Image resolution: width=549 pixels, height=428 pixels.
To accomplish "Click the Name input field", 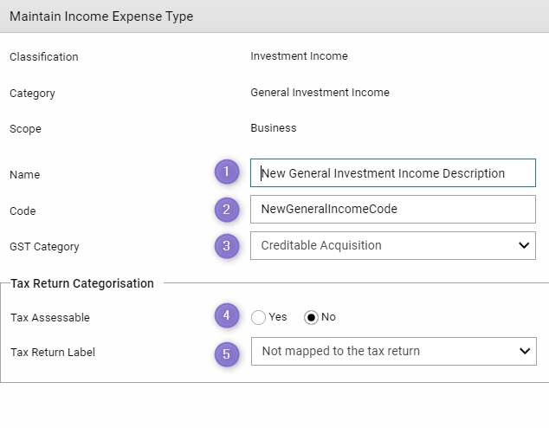I will [393, 173].
